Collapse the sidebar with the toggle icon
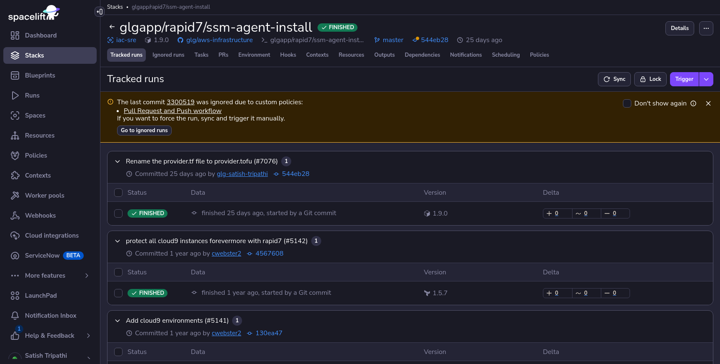This screenshot has height=364, width=720. [x=99, y=12]
